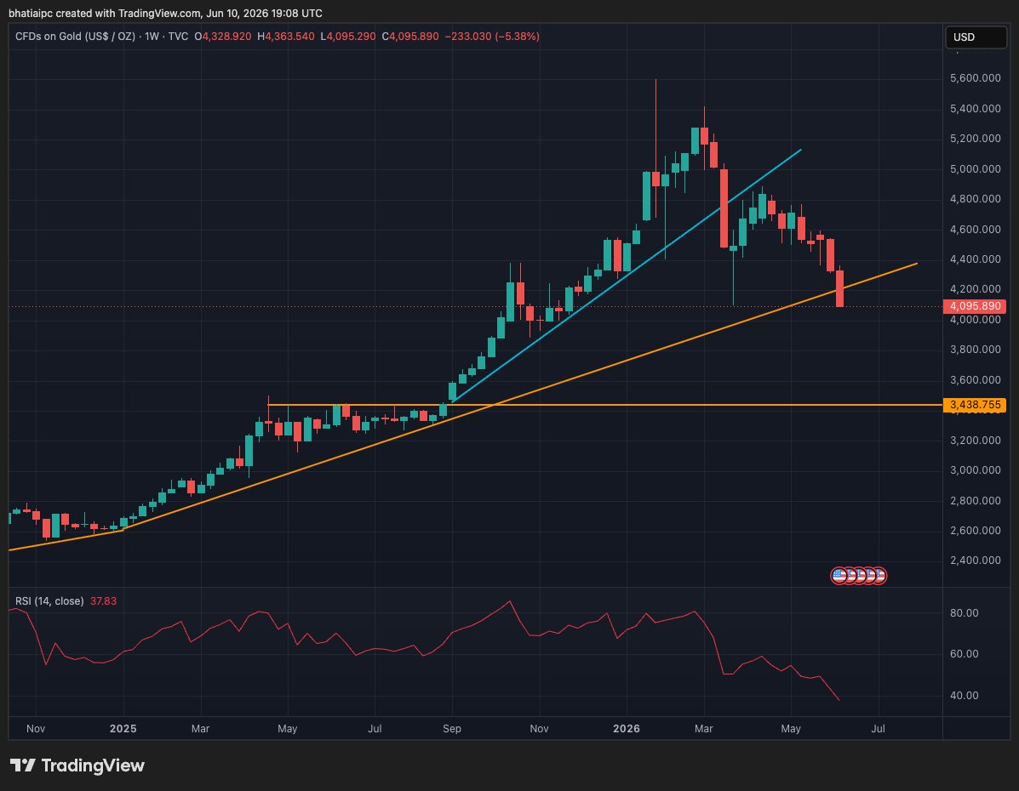This screenshot has width=1019, height=791.
Task: Click the 80.00 RSI scale label
Action: (964, 613)
